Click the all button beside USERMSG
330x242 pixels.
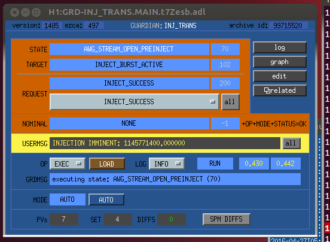(291, 143)
